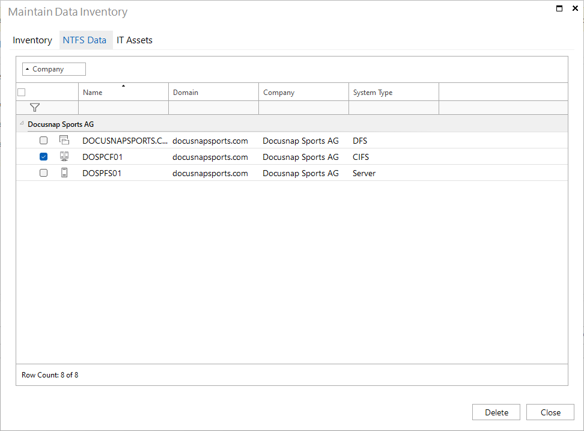
Task: Click the funnel filter icon in filter row
Action: tap(35, 107)
